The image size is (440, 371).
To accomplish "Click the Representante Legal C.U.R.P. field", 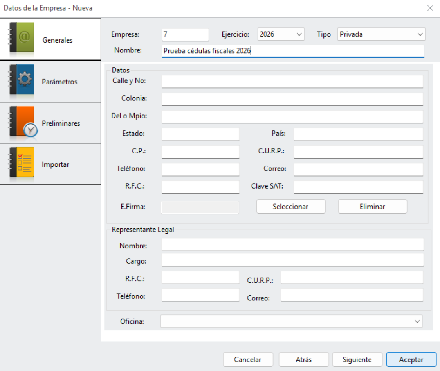I will coord(352,278).
